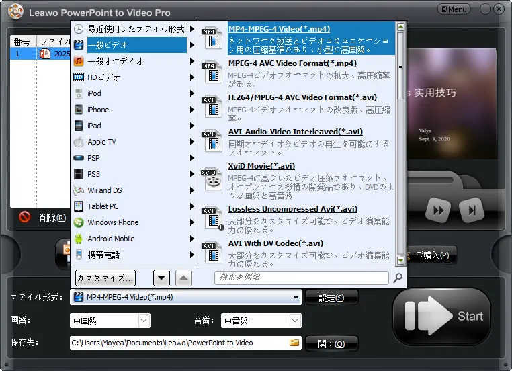512x371 pixels.
Task: Expand the 一般オーディオ submenu arrow
Action: 192,61
